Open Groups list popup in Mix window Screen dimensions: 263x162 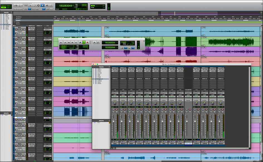[109, 121]
